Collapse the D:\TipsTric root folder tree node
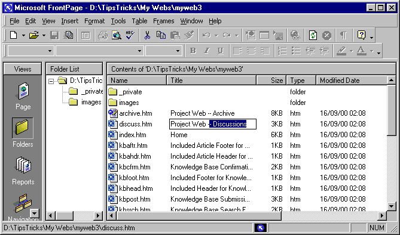The width and height of the screenshot is (400, 235). pyautogui.click(x=51, y=81)
